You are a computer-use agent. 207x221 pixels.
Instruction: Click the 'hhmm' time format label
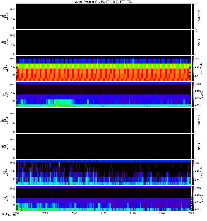(5, 213)
